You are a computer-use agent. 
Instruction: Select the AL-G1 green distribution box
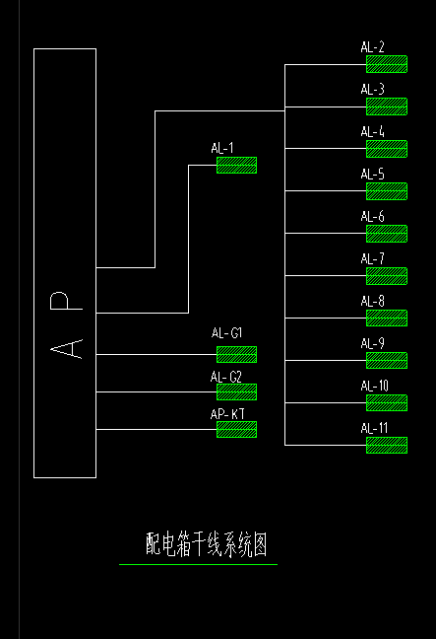coord(236,355)
